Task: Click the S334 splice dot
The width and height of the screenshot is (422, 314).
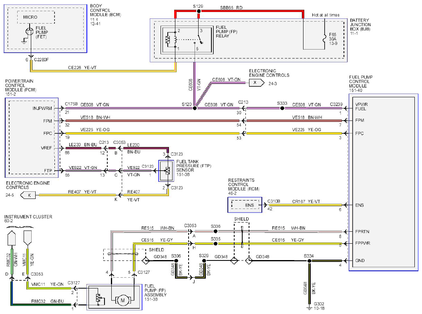Action: (309, 261)
